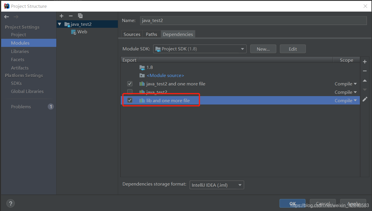This screenshot has width=372, height=211.
Task: Uncheck Export for 'lib and one more file'
Action: click(130, 100)
